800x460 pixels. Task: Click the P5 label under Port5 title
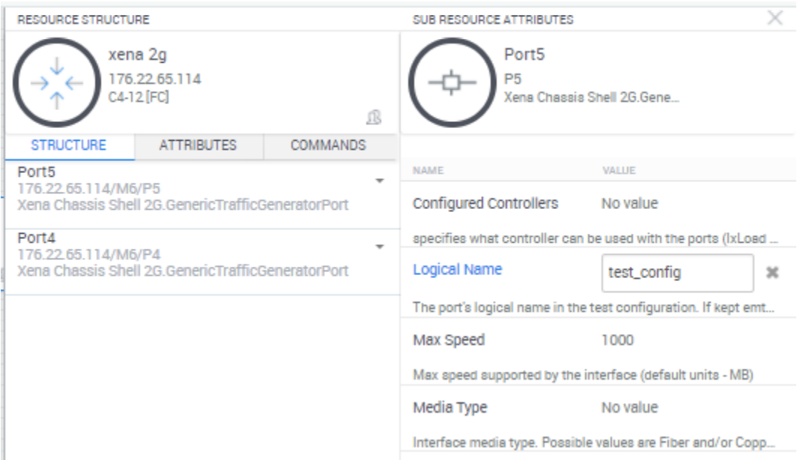pos(512,79)
